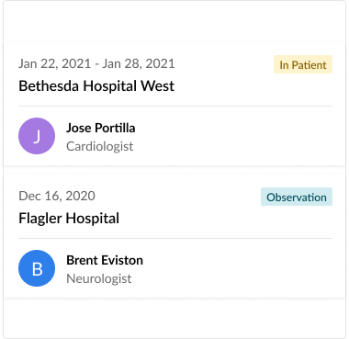The height and width of the screenshot is (339, 349).
Task: Select the Observation status badge
Action: tap(297, 197)
